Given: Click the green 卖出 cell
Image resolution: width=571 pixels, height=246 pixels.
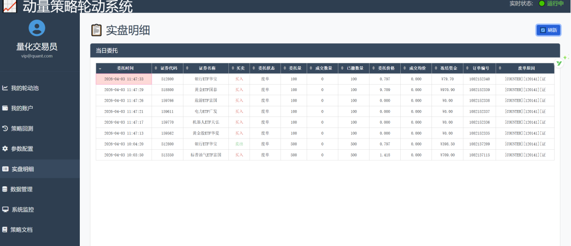Looking at the screenshot, I should coord(239,144).
